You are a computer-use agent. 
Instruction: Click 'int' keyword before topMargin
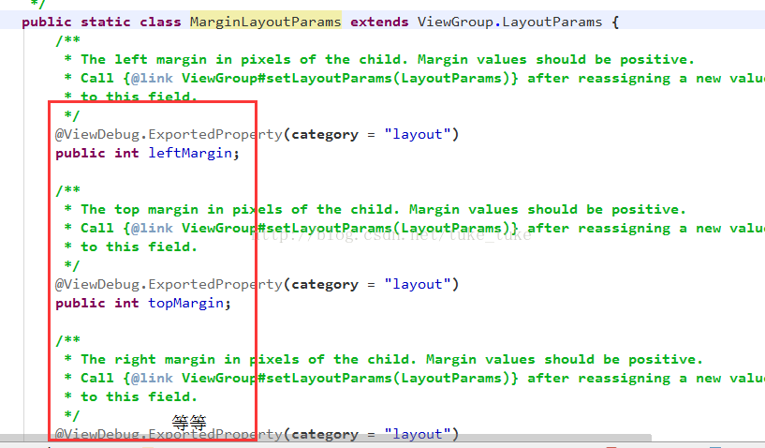tap(126, 304)
